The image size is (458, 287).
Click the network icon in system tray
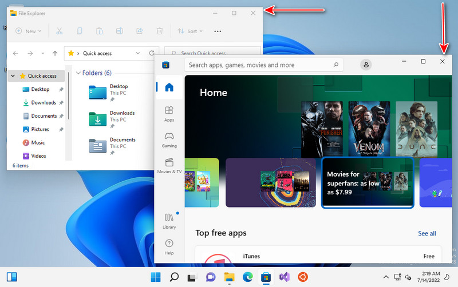(x=397, y=277)
